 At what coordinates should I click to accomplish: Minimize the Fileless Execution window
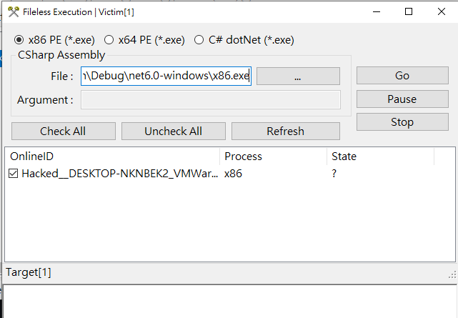pyautogui.click(x=374, y=11)
